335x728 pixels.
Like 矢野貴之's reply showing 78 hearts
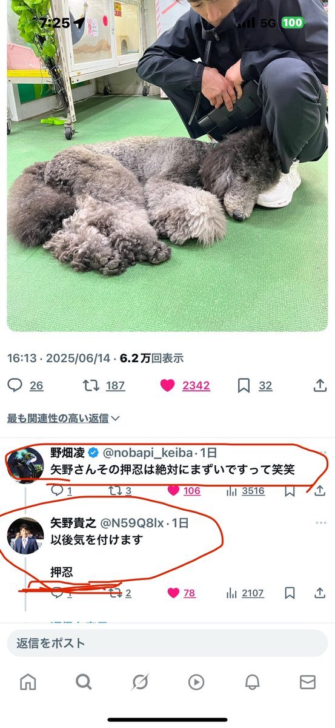tap(173, 593)
